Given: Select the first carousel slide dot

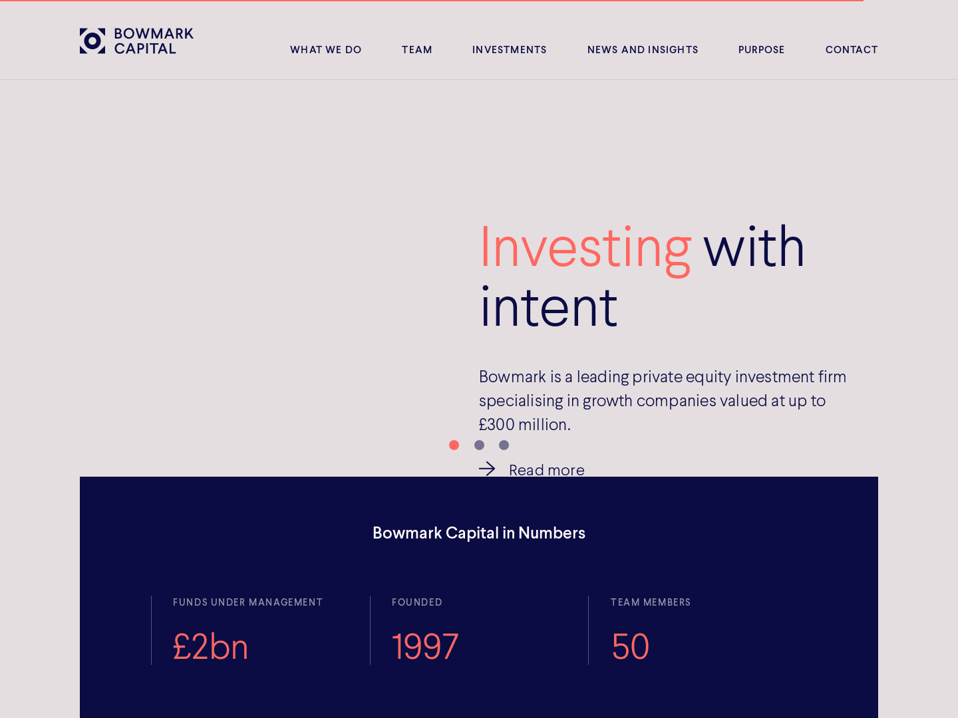Looking at the screenshot, I should click(454, 445).
